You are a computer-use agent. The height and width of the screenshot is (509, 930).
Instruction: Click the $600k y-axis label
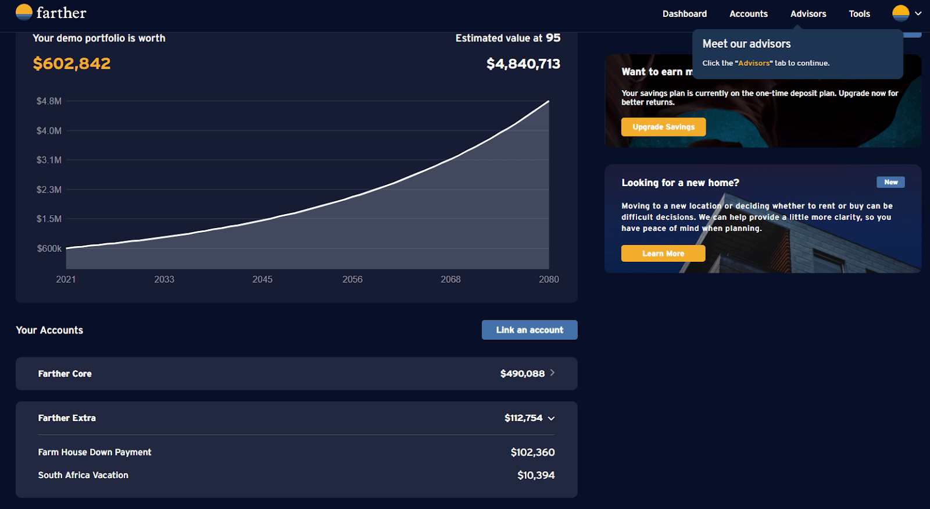(49, 248)
